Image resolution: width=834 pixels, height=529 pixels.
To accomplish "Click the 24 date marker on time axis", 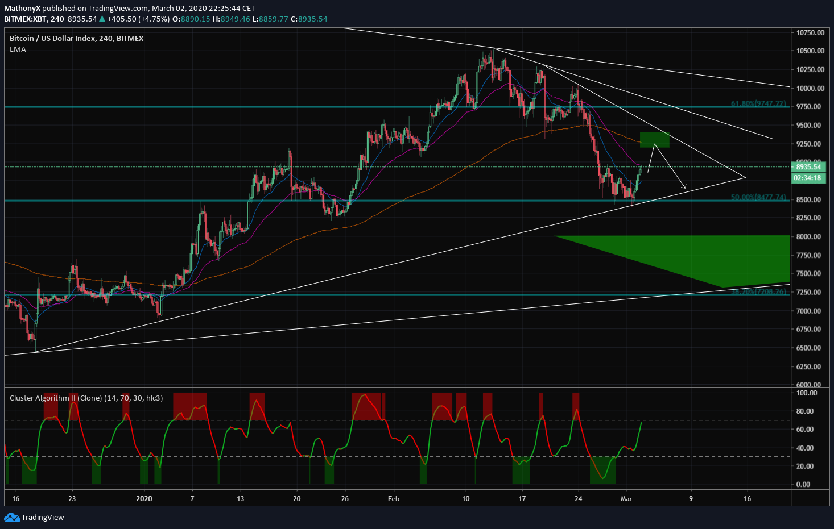I will coord(579,499).
